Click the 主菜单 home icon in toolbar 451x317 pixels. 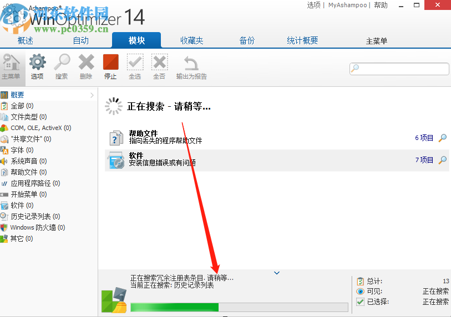click(11, 62)
